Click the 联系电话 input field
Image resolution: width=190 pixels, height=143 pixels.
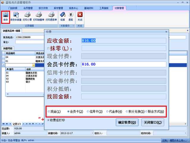30,37
